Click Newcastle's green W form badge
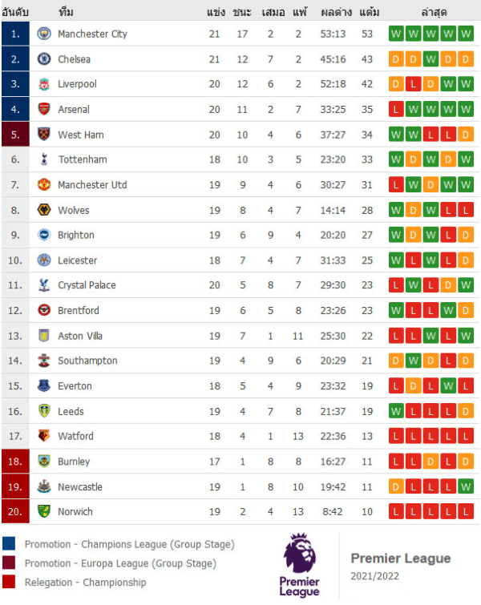 tap(466, 486)
